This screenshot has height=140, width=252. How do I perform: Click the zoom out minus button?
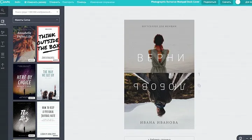pyautogui.click(x=247, y=138)
